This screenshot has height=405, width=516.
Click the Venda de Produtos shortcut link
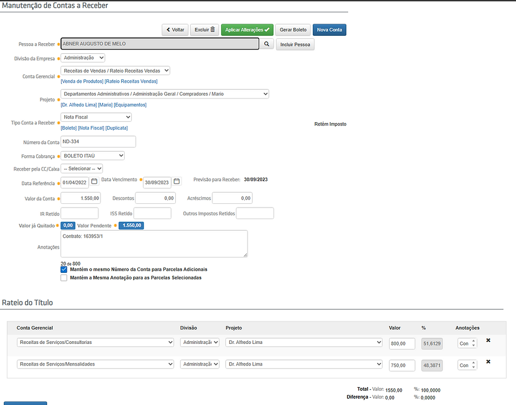(82, 81)
